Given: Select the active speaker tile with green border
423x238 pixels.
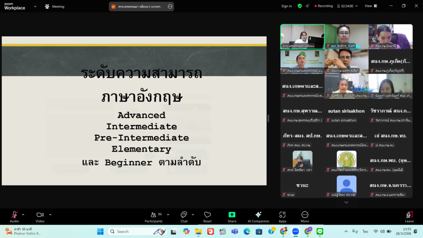Looking at the screenshot, I should [302, 36].
